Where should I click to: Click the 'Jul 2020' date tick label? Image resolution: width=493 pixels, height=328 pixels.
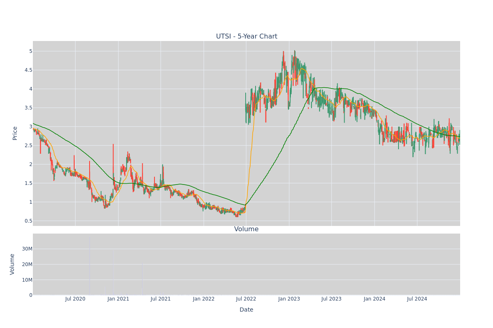pyautogui.click(x=75, y=299)
